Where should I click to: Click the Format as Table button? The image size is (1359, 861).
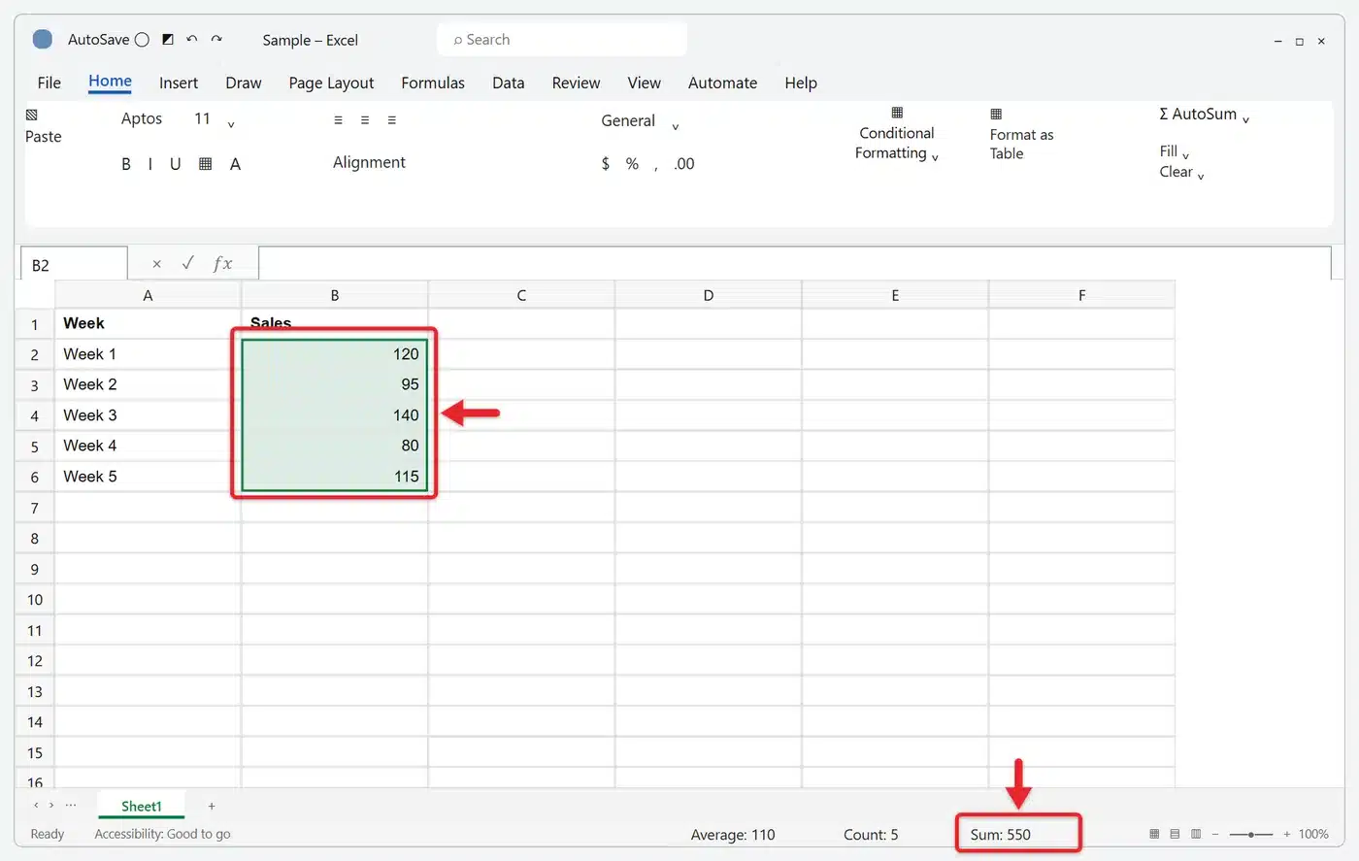[x=1021, y=135]
